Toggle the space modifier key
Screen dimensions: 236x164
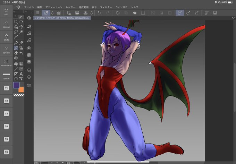coord(6,76)
